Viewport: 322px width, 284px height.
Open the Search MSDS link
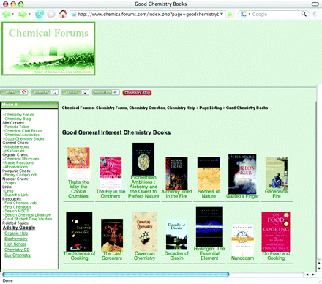[x=17, y=211]
